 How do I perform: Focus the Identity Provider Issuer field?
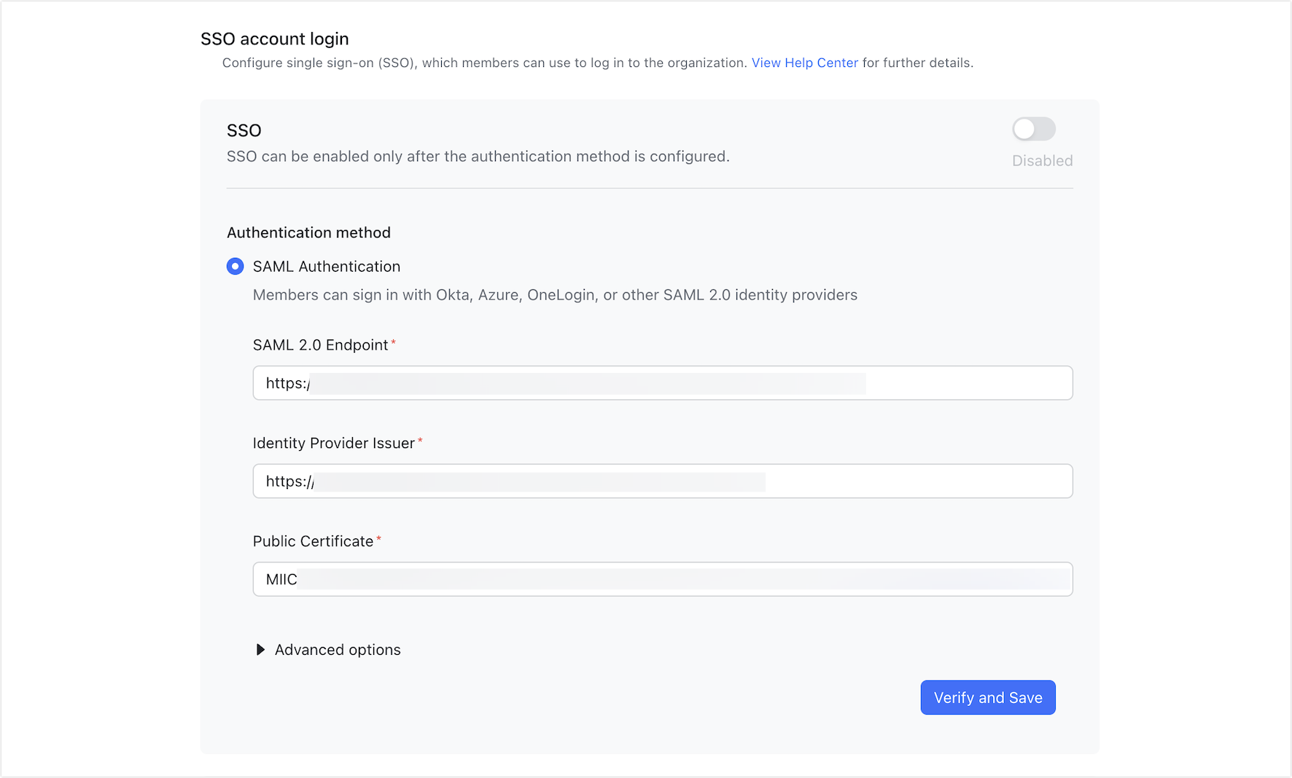coord(663,482)
